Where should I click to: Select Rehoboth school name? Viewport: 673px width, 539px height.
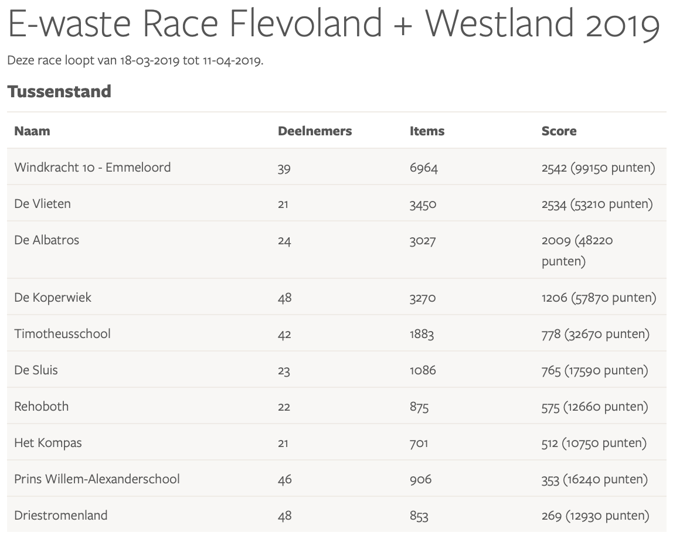click(x=41, y=407)
